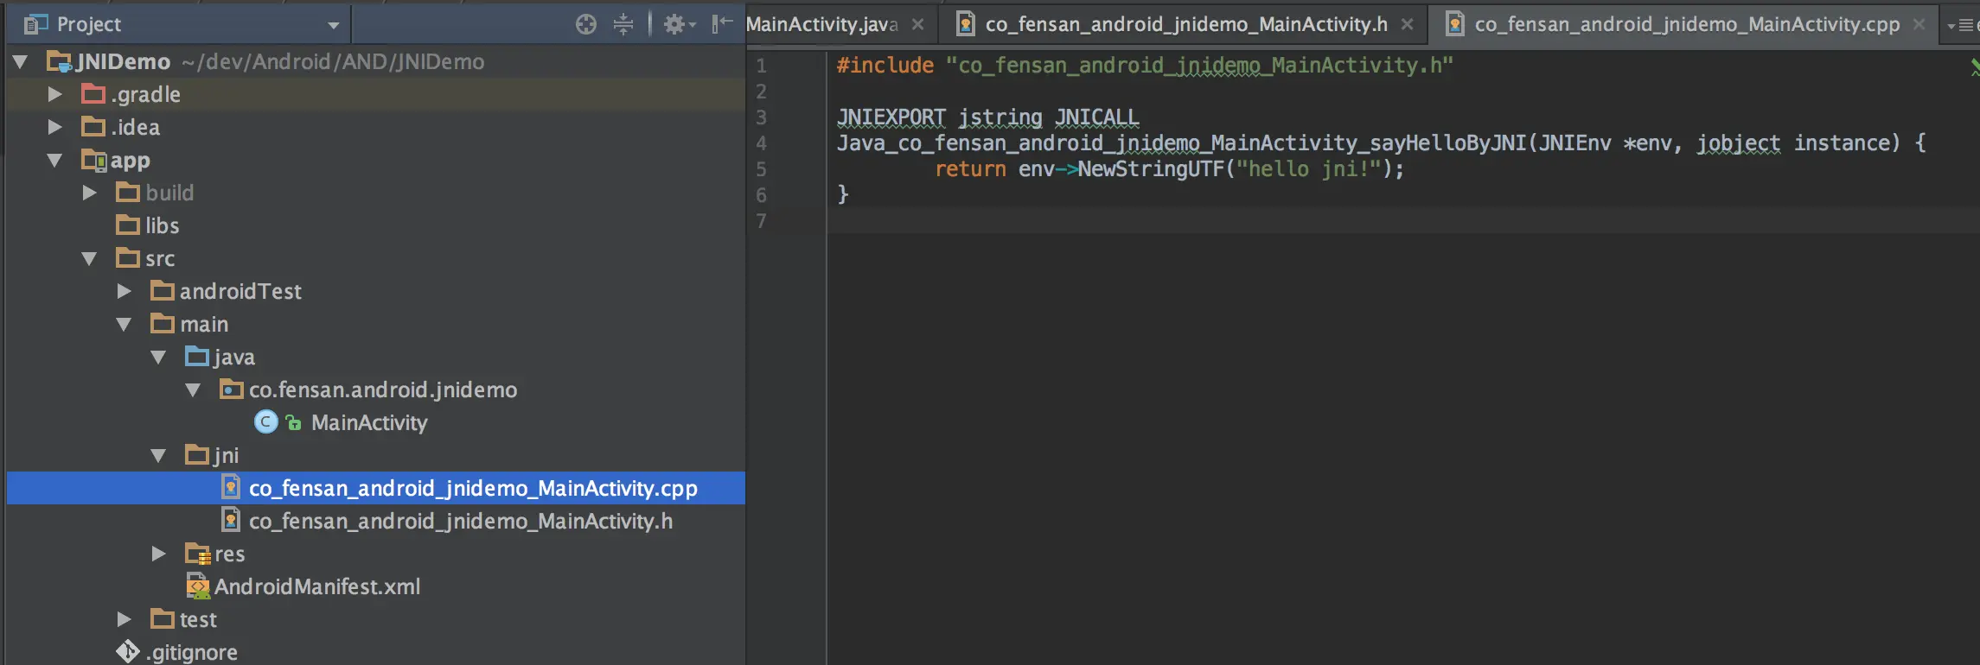This screenshot has width=1980, height=665.
Task: Select the libs folder
Action: [x=162, y=225]
